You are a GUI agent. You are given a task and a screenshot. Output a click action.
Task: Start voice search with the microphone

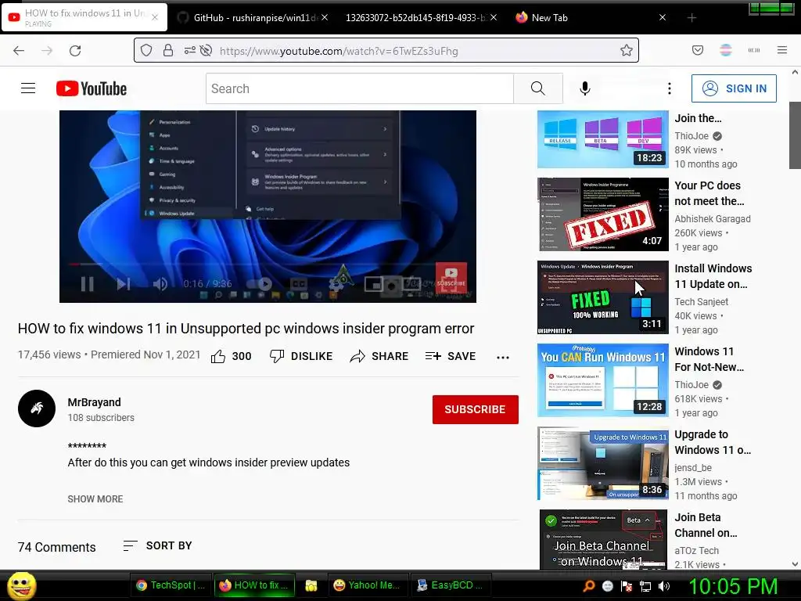pos(585,88)
